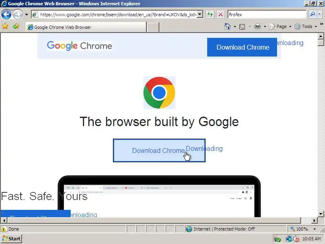
Task: Click the RSS feeds icon
Action: pyautogui.click(x=242, y=26)
